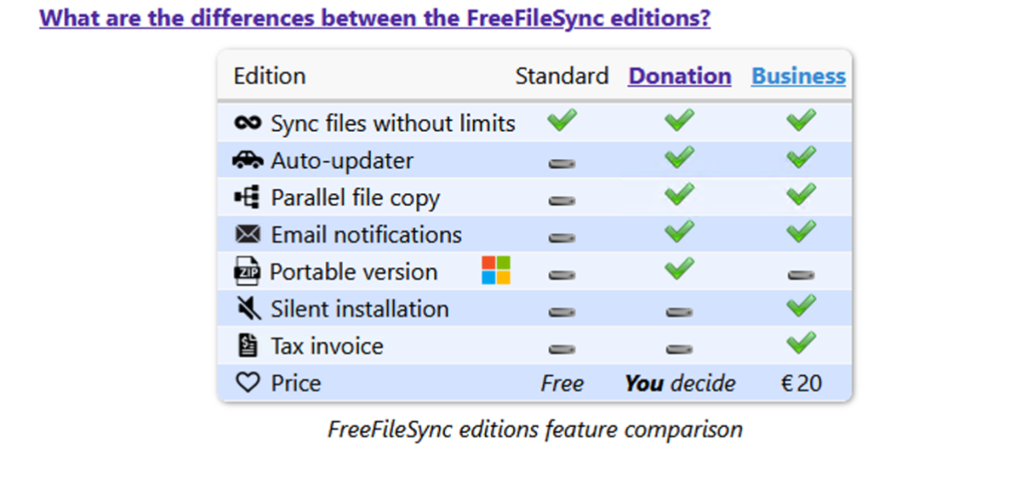The image size is (1022, 501).
Task: Click Standard checkmark for Sync files without limits
Action: [562, 120]
